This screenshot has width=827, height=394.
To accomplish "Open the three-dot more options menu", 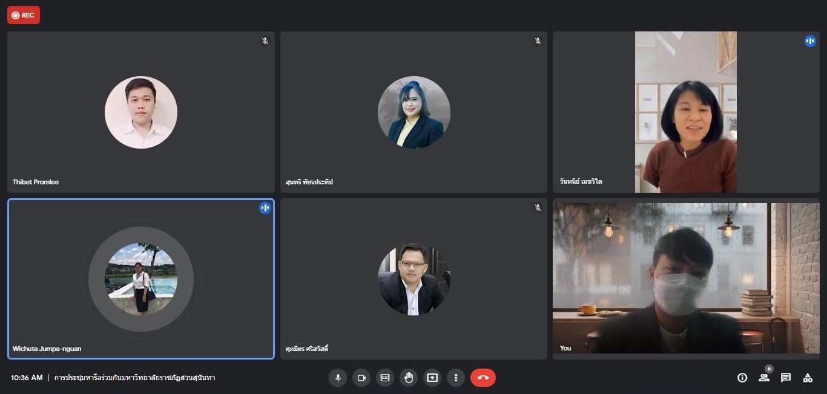I will point(456,378).
